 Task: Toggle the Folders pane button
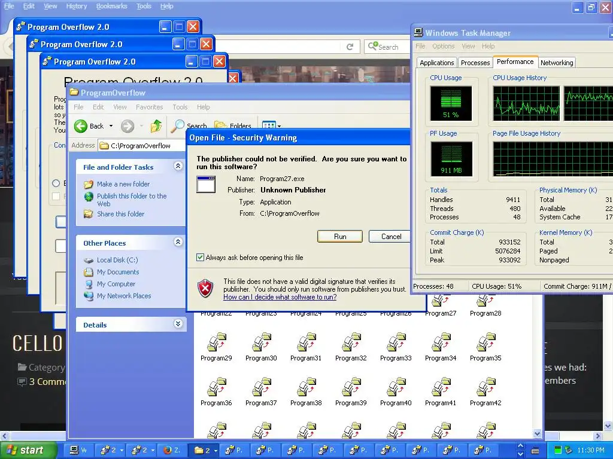point(233,126)
